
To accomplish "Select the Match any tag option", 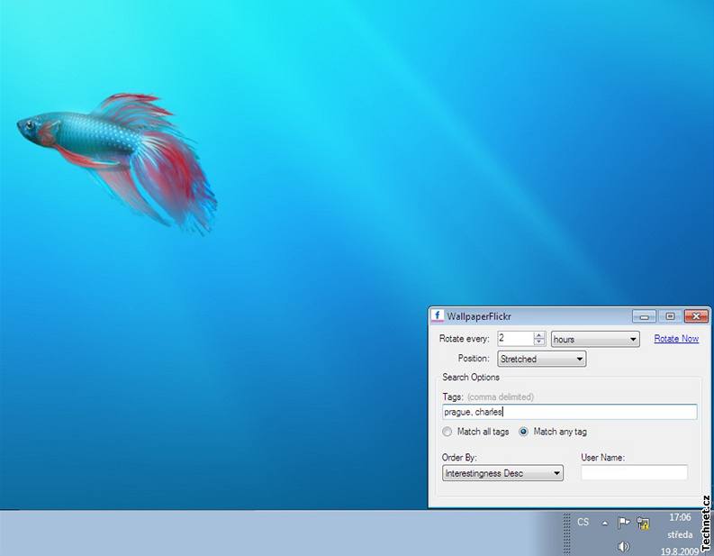I will (x=524, y=432).
